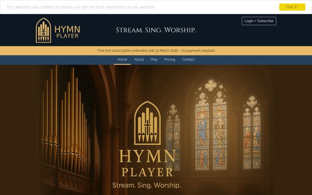
Task: Click the large organ emblem in hero image
Action: [147, 123]
